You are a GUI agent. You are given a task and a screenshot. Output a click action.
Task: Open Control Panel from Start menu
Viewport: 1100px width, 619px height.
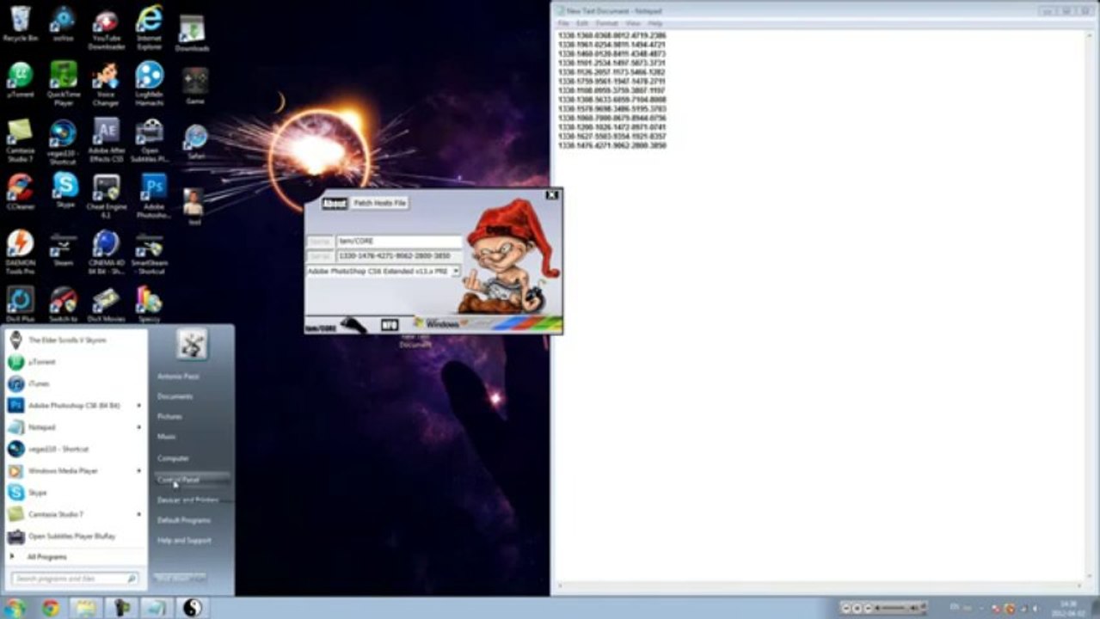pos(192,480)
